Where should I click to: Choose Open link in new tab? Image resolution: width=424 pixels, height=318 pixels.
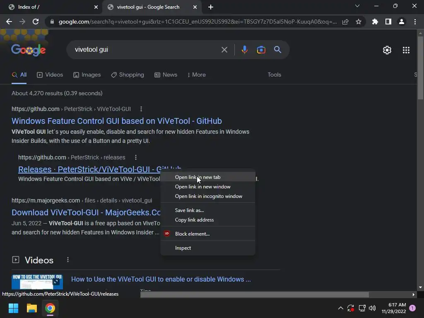point(208,177)
